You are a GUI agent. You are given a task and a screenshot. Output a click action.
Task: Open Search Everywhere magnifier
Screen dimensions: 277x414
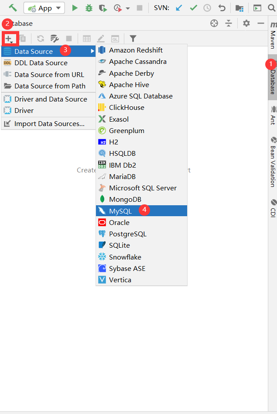(272, 8)
